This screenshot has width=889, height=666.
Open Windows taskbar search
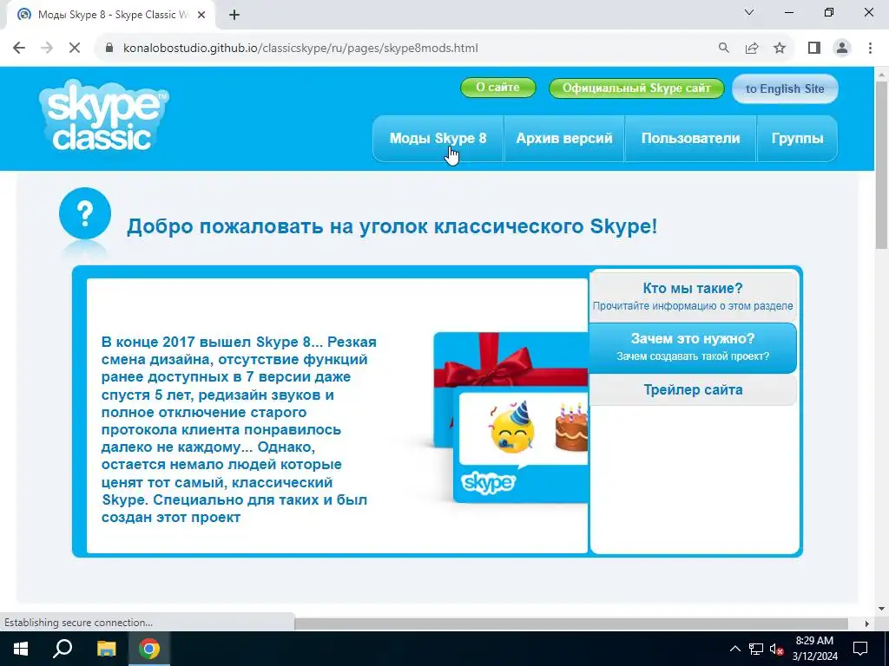[63, 649]
